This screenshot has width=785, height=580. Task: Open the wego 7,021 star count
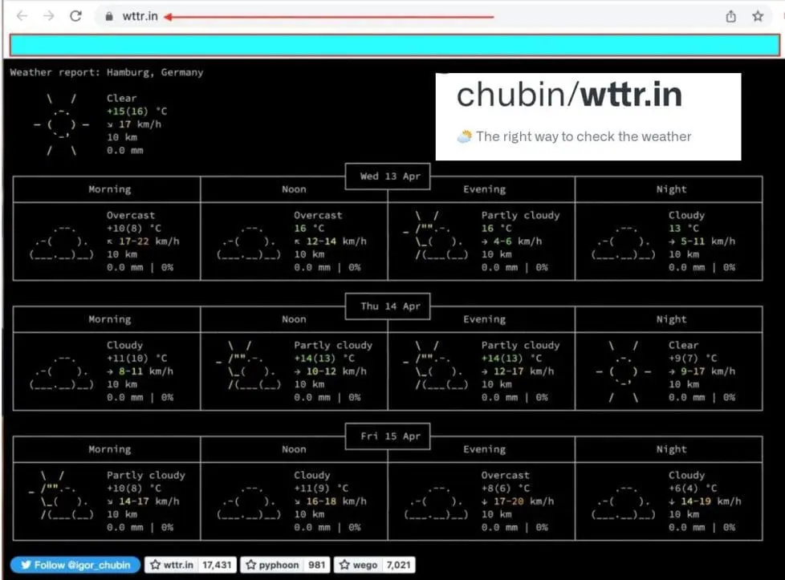point(399,565)
